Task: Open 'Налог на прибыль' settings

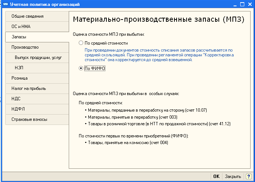Action: click(x=37, y=89)
